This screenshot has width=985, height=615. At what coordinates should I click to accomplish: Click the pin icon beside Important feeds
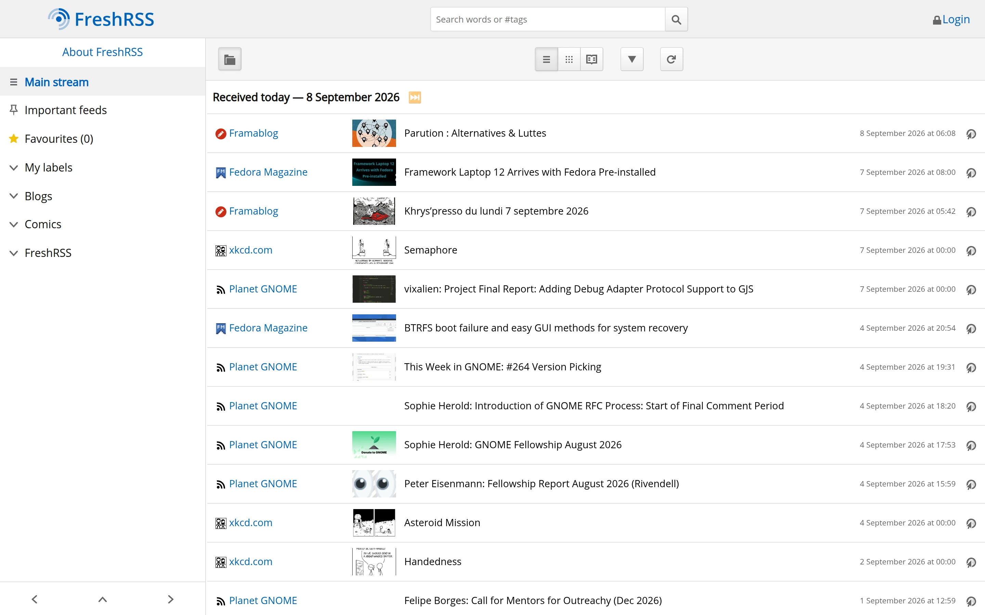click(13, 110)
